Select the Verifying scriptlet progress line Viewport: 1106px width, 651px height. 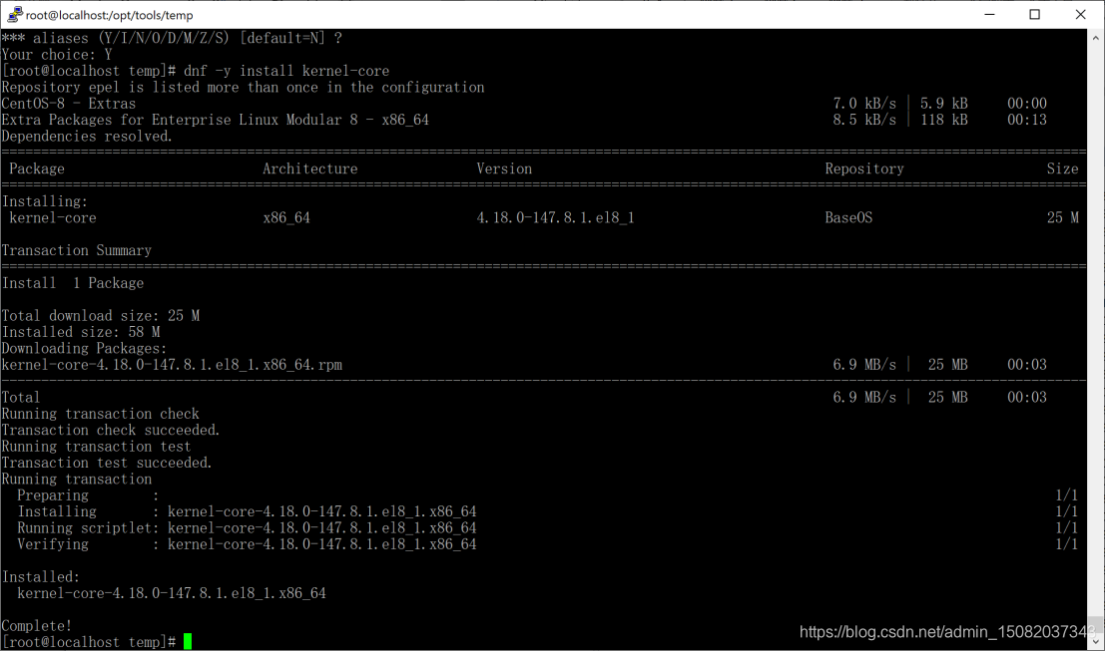(240, 544)
